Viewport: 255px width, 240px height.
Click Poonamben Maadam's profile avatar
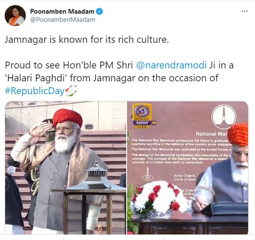[x=15, y=15]
